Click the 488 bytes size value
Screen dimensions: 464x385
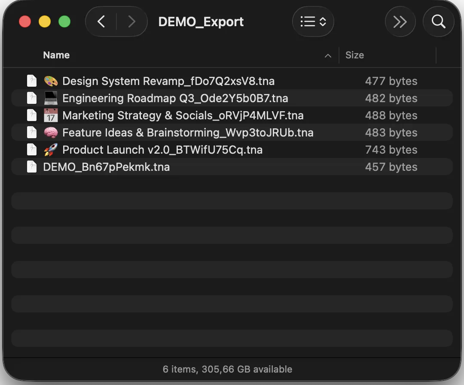pos(391,115)
